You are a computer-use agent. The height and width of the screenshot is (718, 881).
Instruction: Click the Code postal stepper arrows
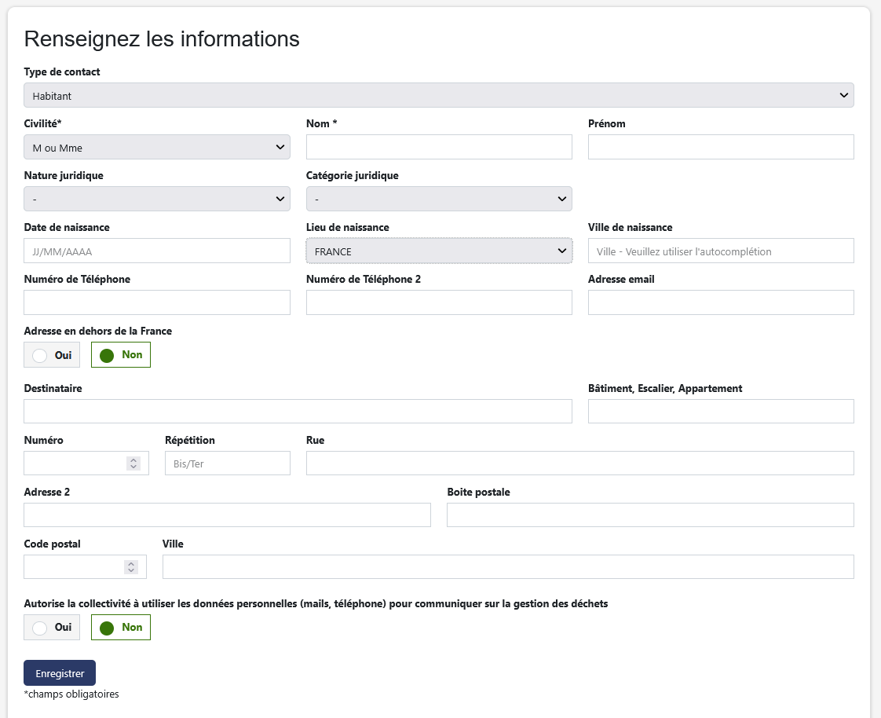(131, 566)
